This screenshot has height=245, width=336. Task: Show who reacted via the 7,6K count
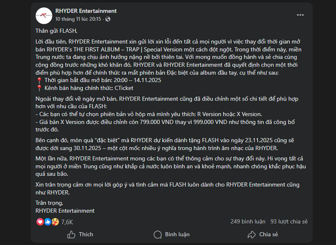point(67,222)
